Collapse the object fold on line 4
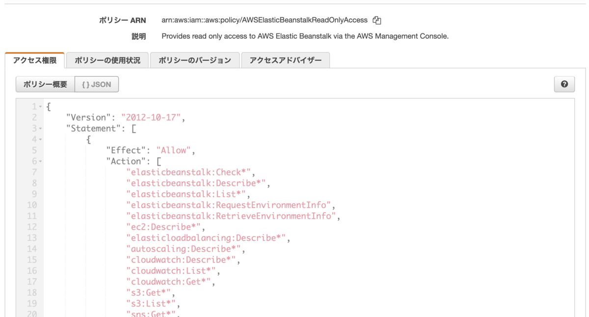This screenshot has height=317, width=589. (x=40, y=139)
